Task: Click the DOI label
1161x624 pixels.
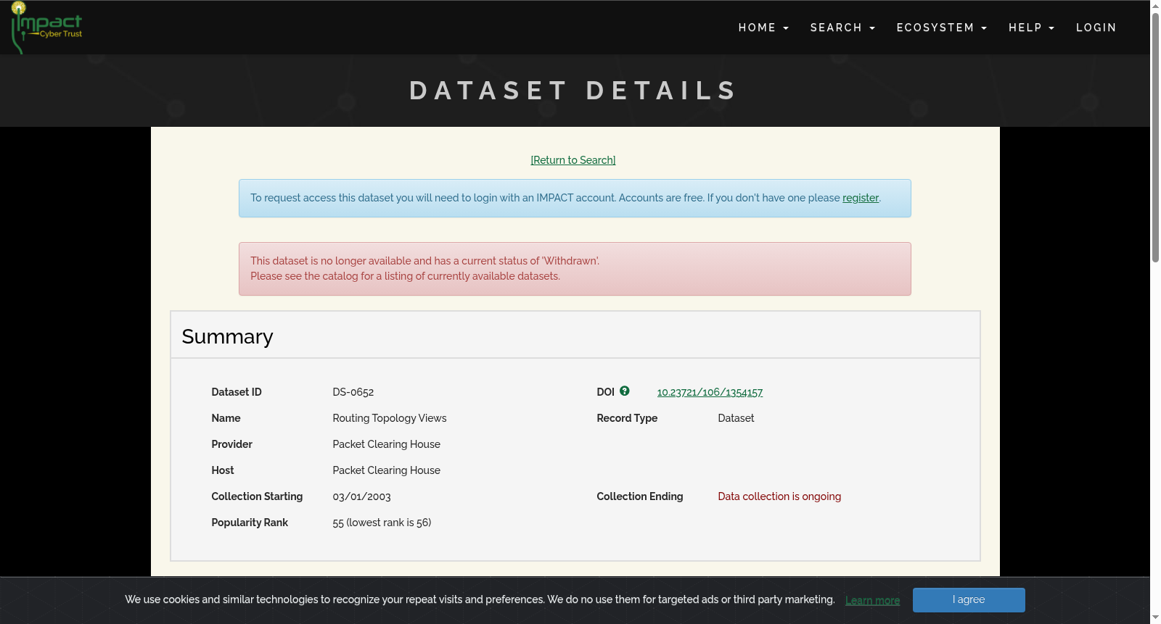Action: coord(605,392)
